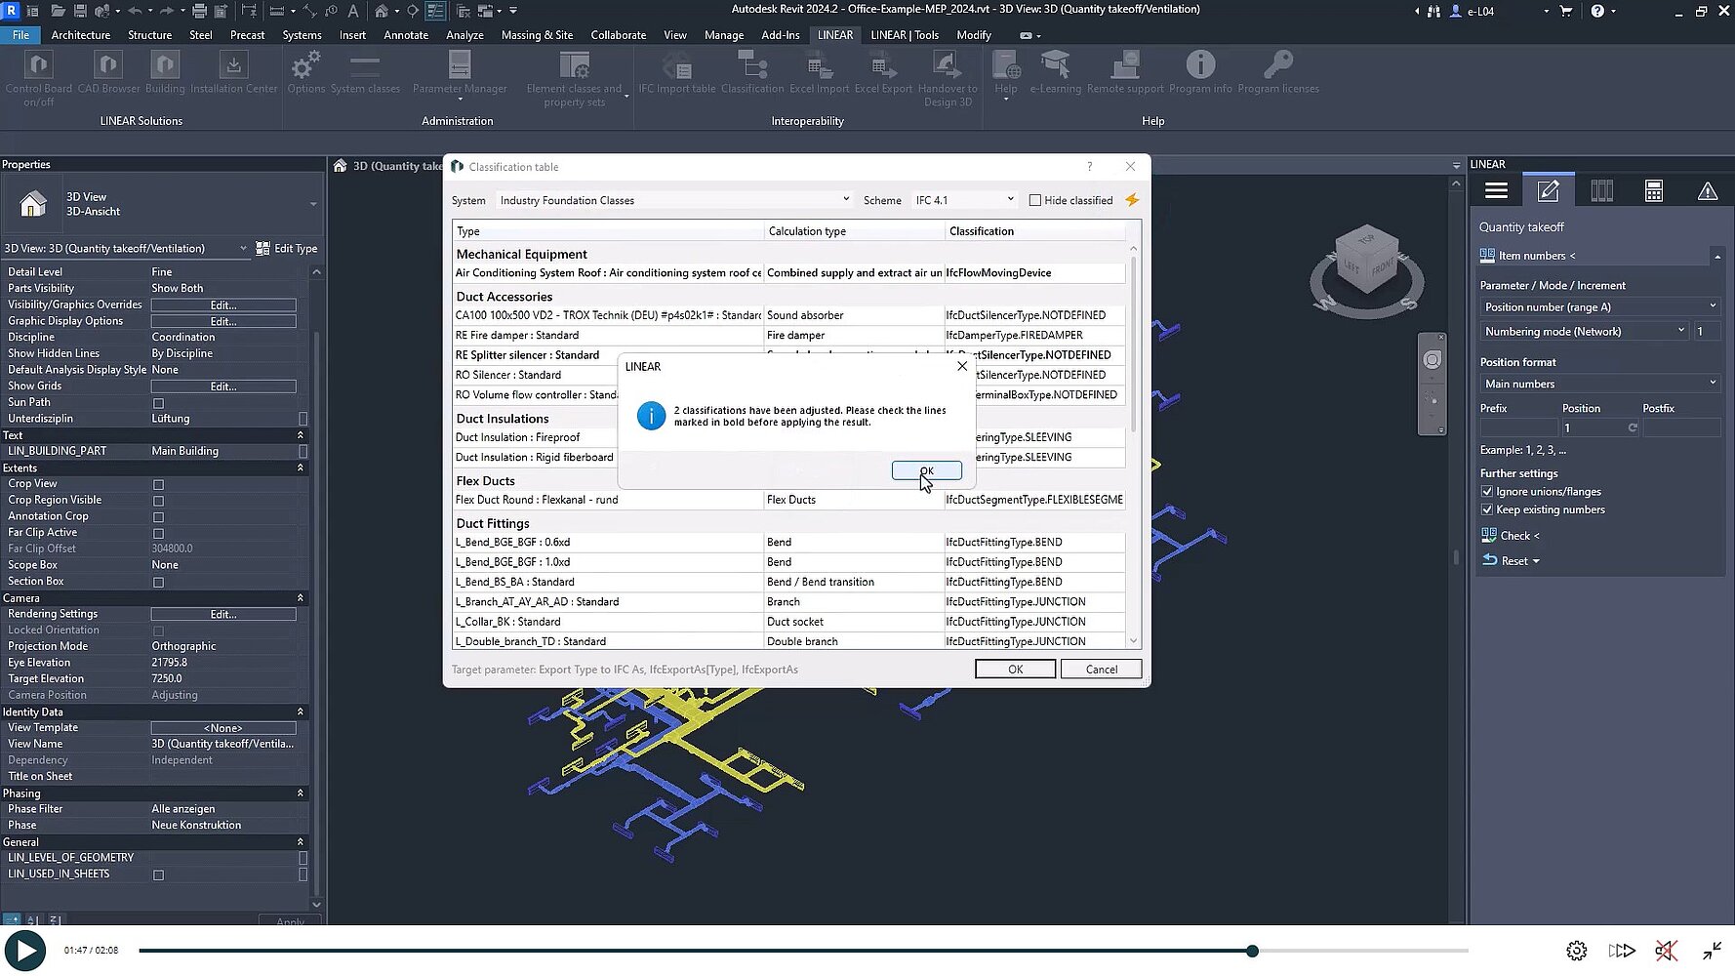The width and height of the screenshot is (1735, 976).
Task: Toggle Far Clip Active checkbox
Action: (x=158, y=533)
